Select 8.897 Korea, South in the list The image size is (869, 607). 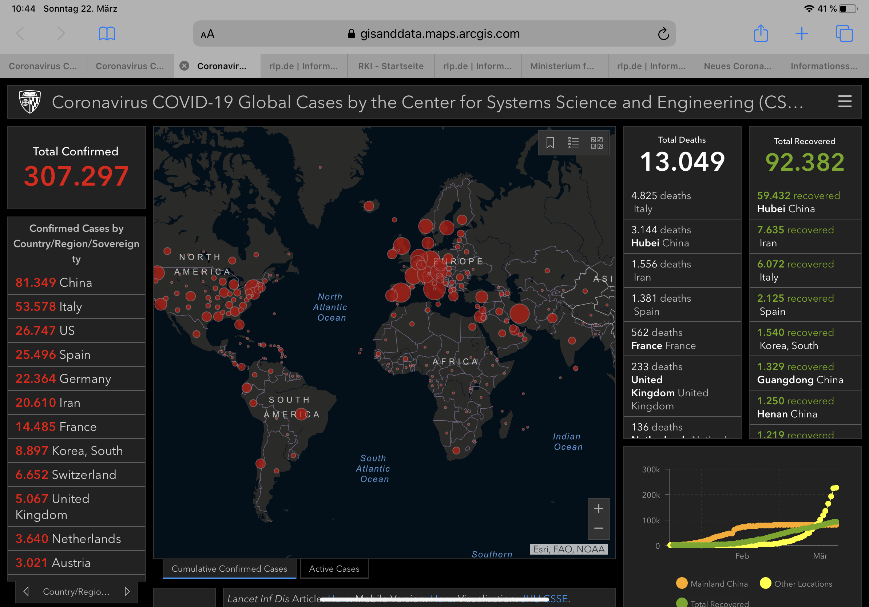[76, 451]
